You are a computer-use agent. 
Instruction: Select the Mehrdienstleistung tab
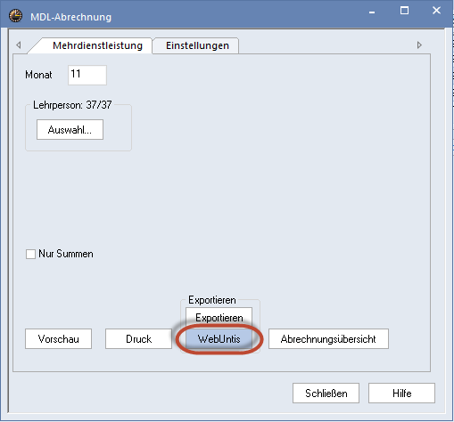click(97, 45)
